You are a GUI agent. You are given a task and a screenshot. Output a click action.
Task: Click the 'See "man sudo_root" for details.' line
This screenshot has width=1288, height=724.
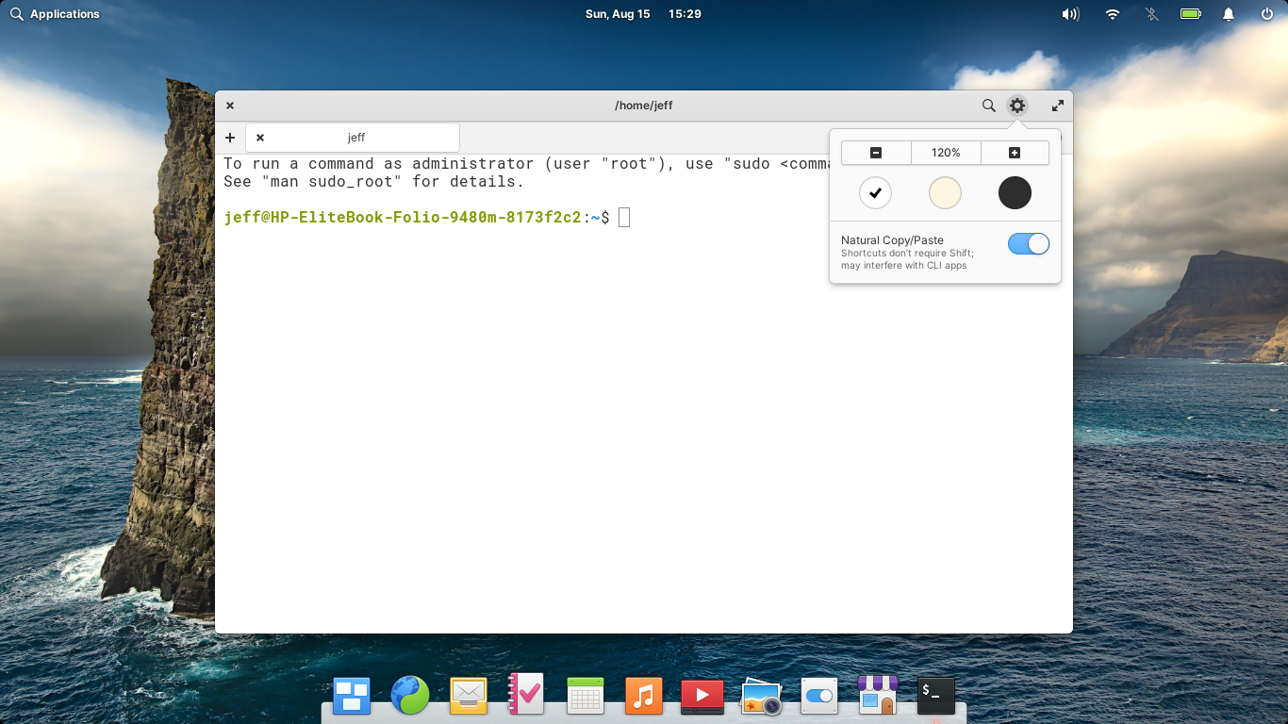pos(373,182)
